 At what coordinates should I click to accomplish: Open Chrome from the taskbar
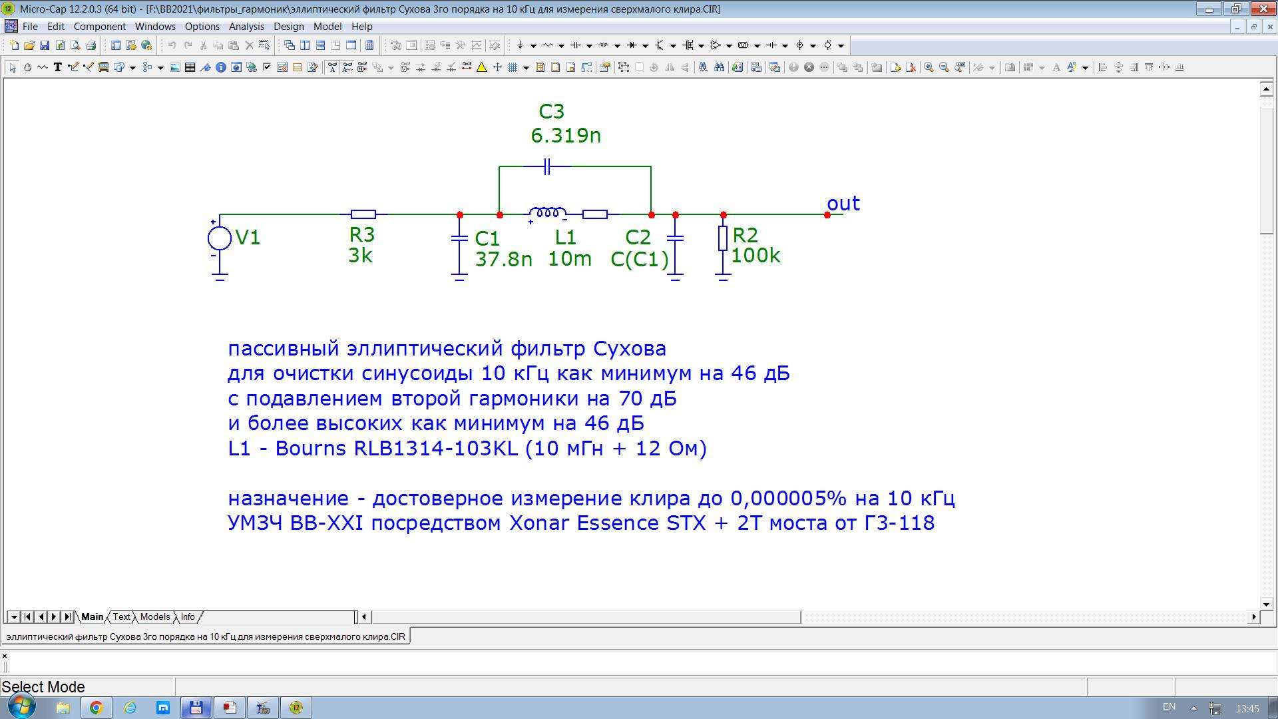[x=96, y=708]
